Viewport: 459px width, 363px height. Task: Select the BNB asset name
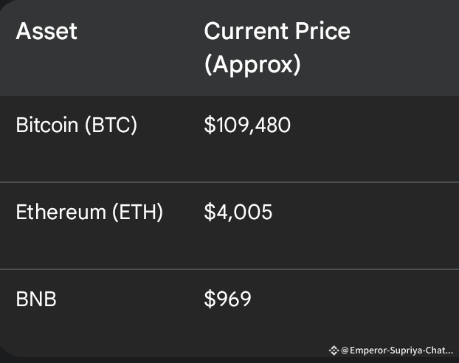[x=36, y=300]
